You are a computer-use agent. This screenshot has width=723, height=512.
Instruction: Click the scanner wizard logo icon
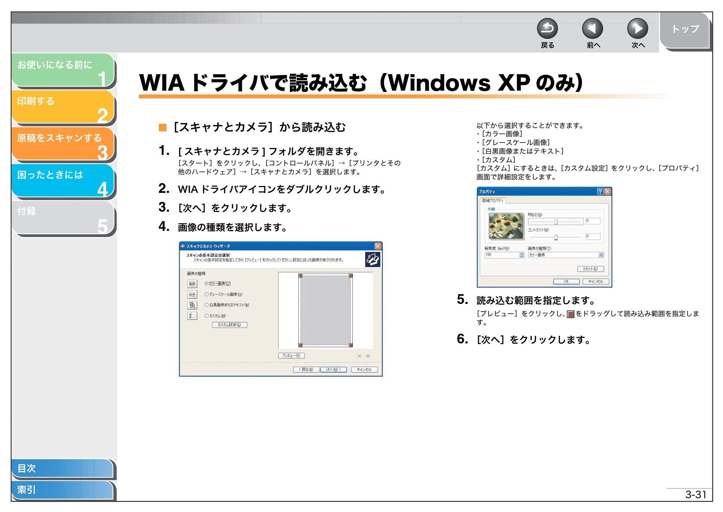tap(373, 259)
